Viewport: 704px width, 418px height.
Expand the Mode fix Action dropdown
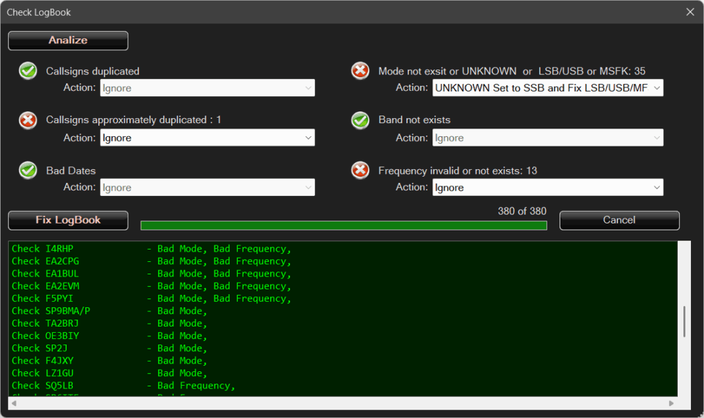click(x=547, y=88)
